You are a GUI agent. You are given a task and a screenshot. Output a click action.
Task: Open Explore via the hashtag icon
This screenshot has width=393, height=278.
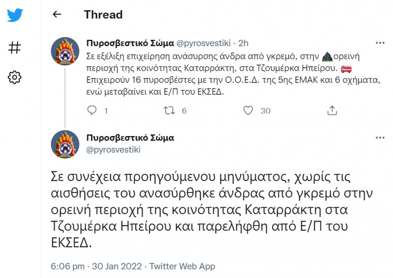15,48
